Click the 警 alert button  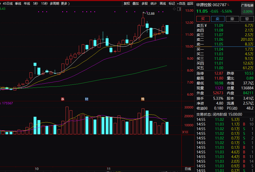pos(247,19)
